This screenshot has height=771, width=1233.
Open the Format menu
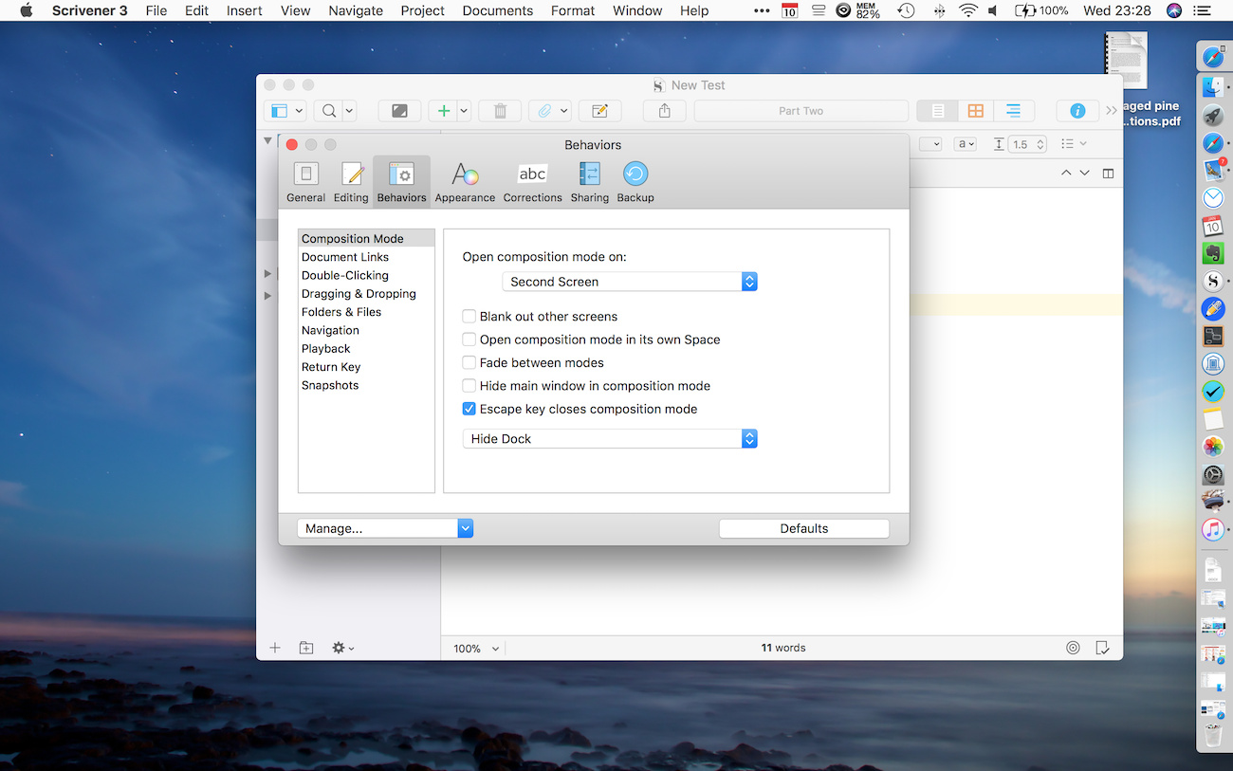point(573,10)
